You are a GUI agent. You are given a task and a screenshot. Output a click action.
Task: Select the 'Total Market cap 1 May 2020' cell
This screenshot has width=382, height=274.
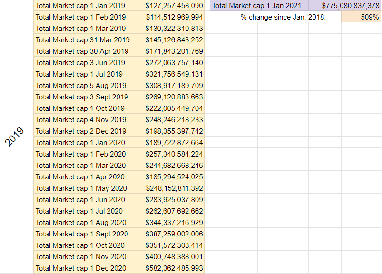[x=83, y=188]
